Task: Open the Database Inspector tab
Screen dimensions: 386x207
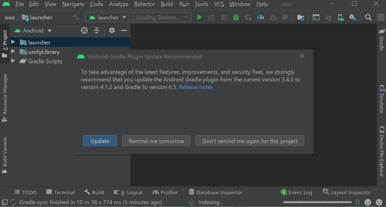Action: pos(216,192)
